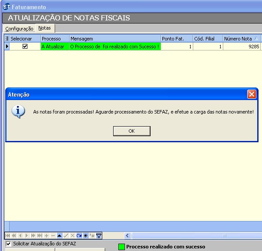Click the green success legend swatch
The height and width of the screenshot is (251, 262).
tap(122, 247)
